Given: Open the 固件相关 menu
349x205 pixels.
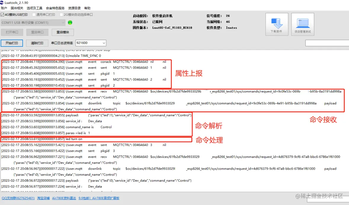Looking at the screenshot, I should click(x=17, y=8).
